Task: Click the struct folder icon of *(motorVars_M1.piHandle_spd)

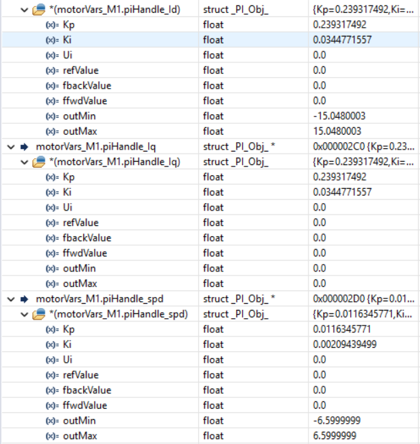Action: tap(39, 314)
